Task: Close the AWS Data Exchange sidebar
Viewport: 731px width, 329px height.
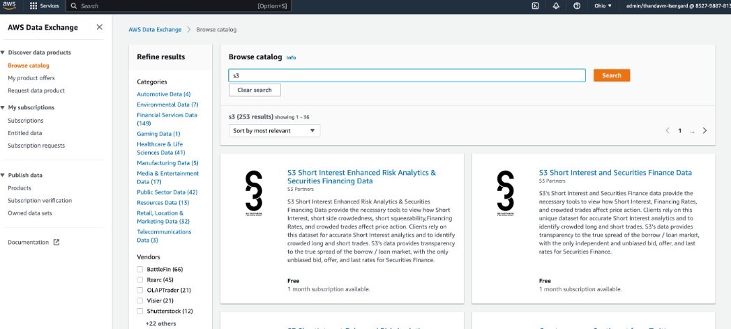Action: tap(99, 27)
